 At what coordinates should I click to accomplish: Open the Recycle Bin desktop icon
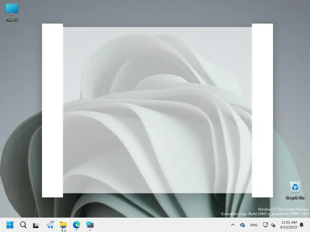tap(295, 191)
